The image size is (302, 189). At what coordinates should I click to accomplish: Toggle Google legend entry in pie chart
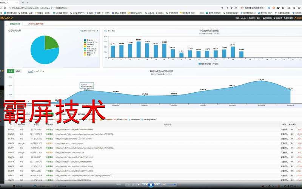[x=91, y=42]
